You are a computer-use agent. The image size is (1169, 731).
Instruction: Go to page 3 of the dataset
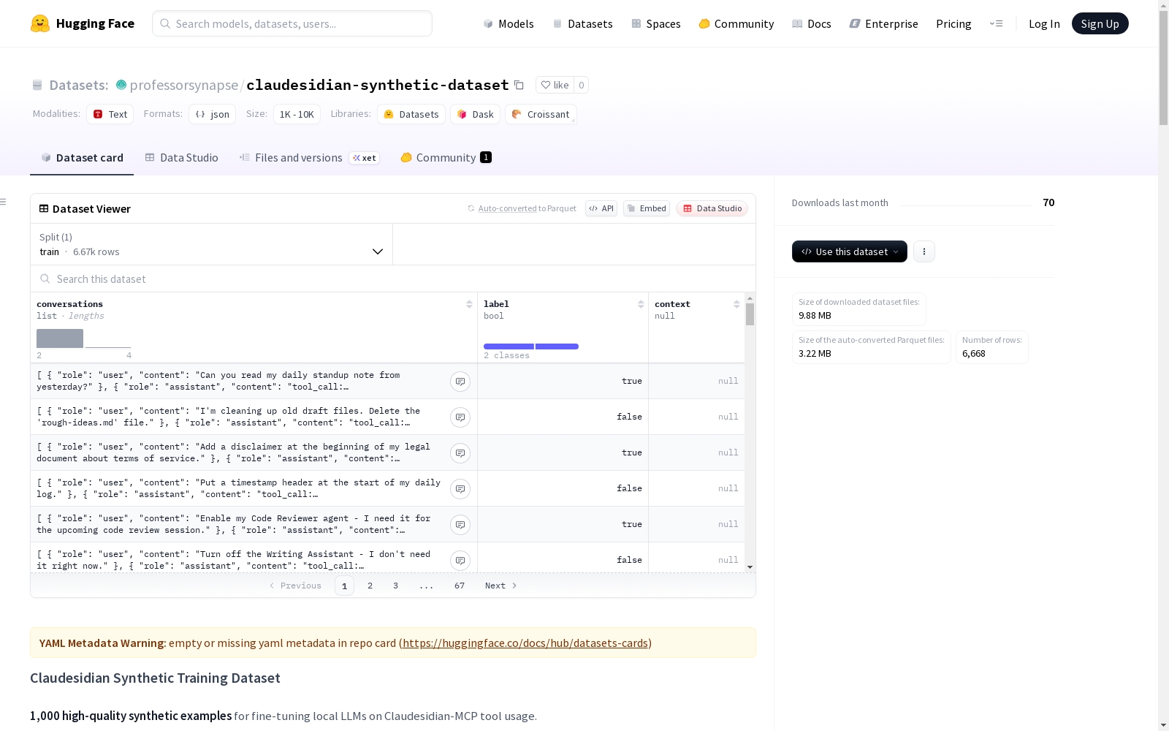click(396, 586)
